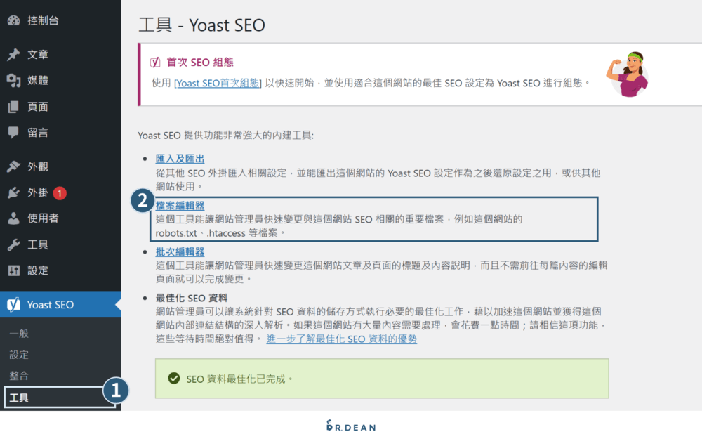Open the 批次編輯器 tool link

pos(179,251)
